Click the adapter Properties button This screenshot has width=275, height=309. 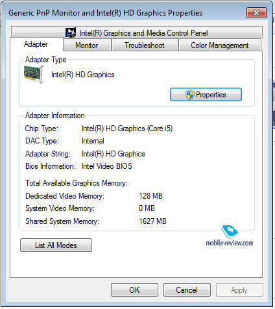click(x=206, y=95)
